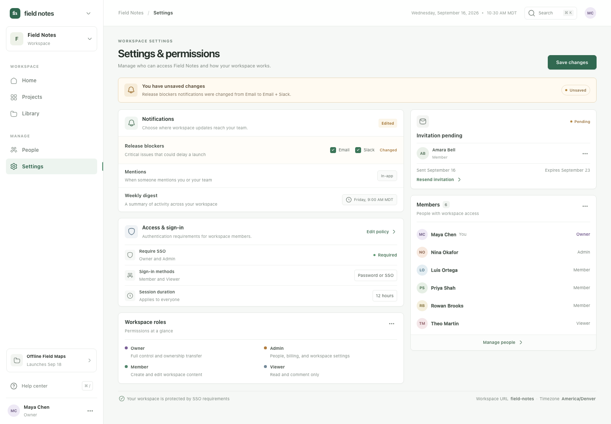Image resolution: width=611 pixels, height=424 pixels.
Task: Click the bell icon in unsaved changes banner
Action: 131,90
